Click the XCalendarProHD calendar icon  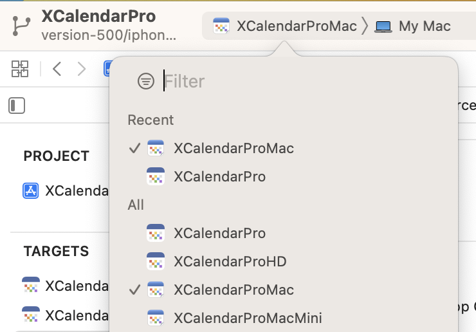156,261
